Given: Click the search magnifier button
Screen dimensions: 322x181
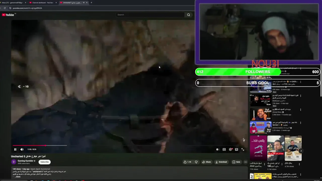Looking at the screenshot, I should tap(188, 15).
